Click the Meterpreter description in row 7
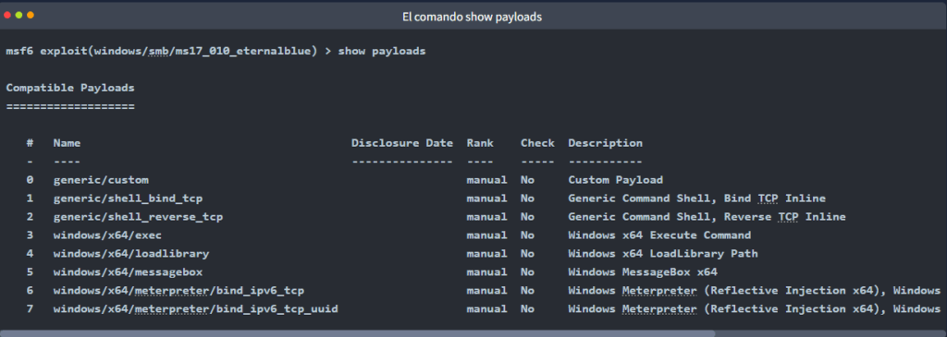The image size is (947, 337). (755, 309)
